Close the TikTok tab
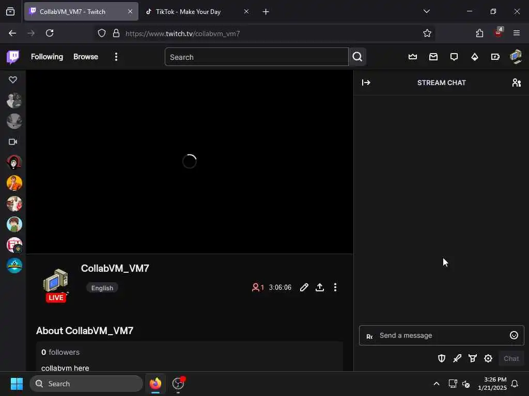 (x=246, y=11)
